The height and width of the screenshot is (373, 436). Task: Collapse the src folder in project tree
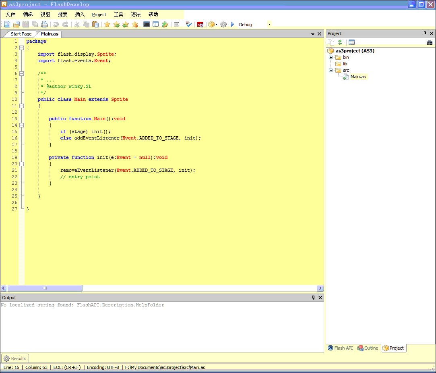pos(331,70)
